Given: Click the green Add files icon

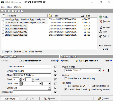Looking at the screenshot, I should tap(101, 17).
